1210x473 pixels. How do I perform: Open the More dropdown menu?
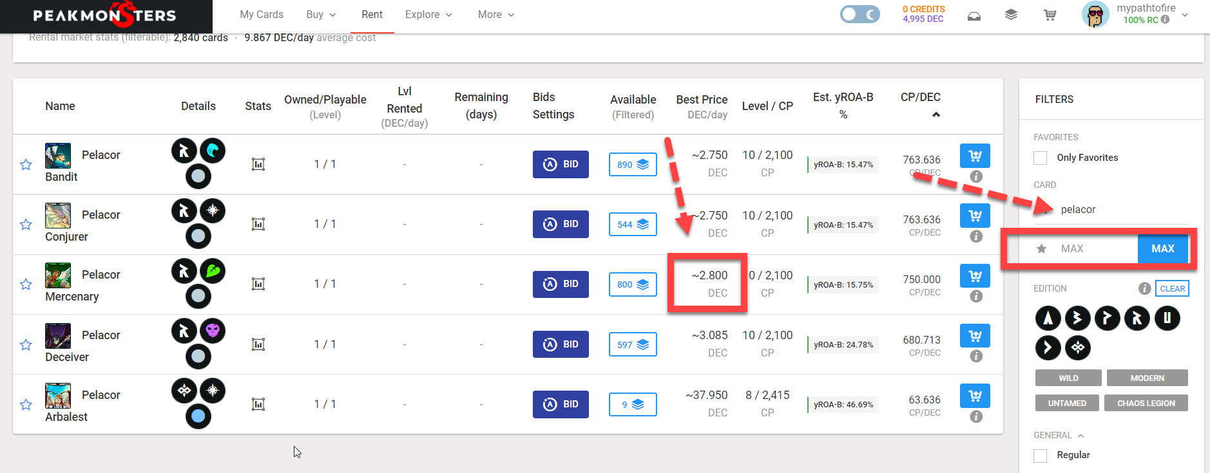tap(496, 15)
